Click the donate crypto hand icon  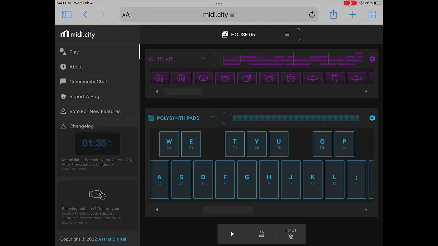click(97, 195)
